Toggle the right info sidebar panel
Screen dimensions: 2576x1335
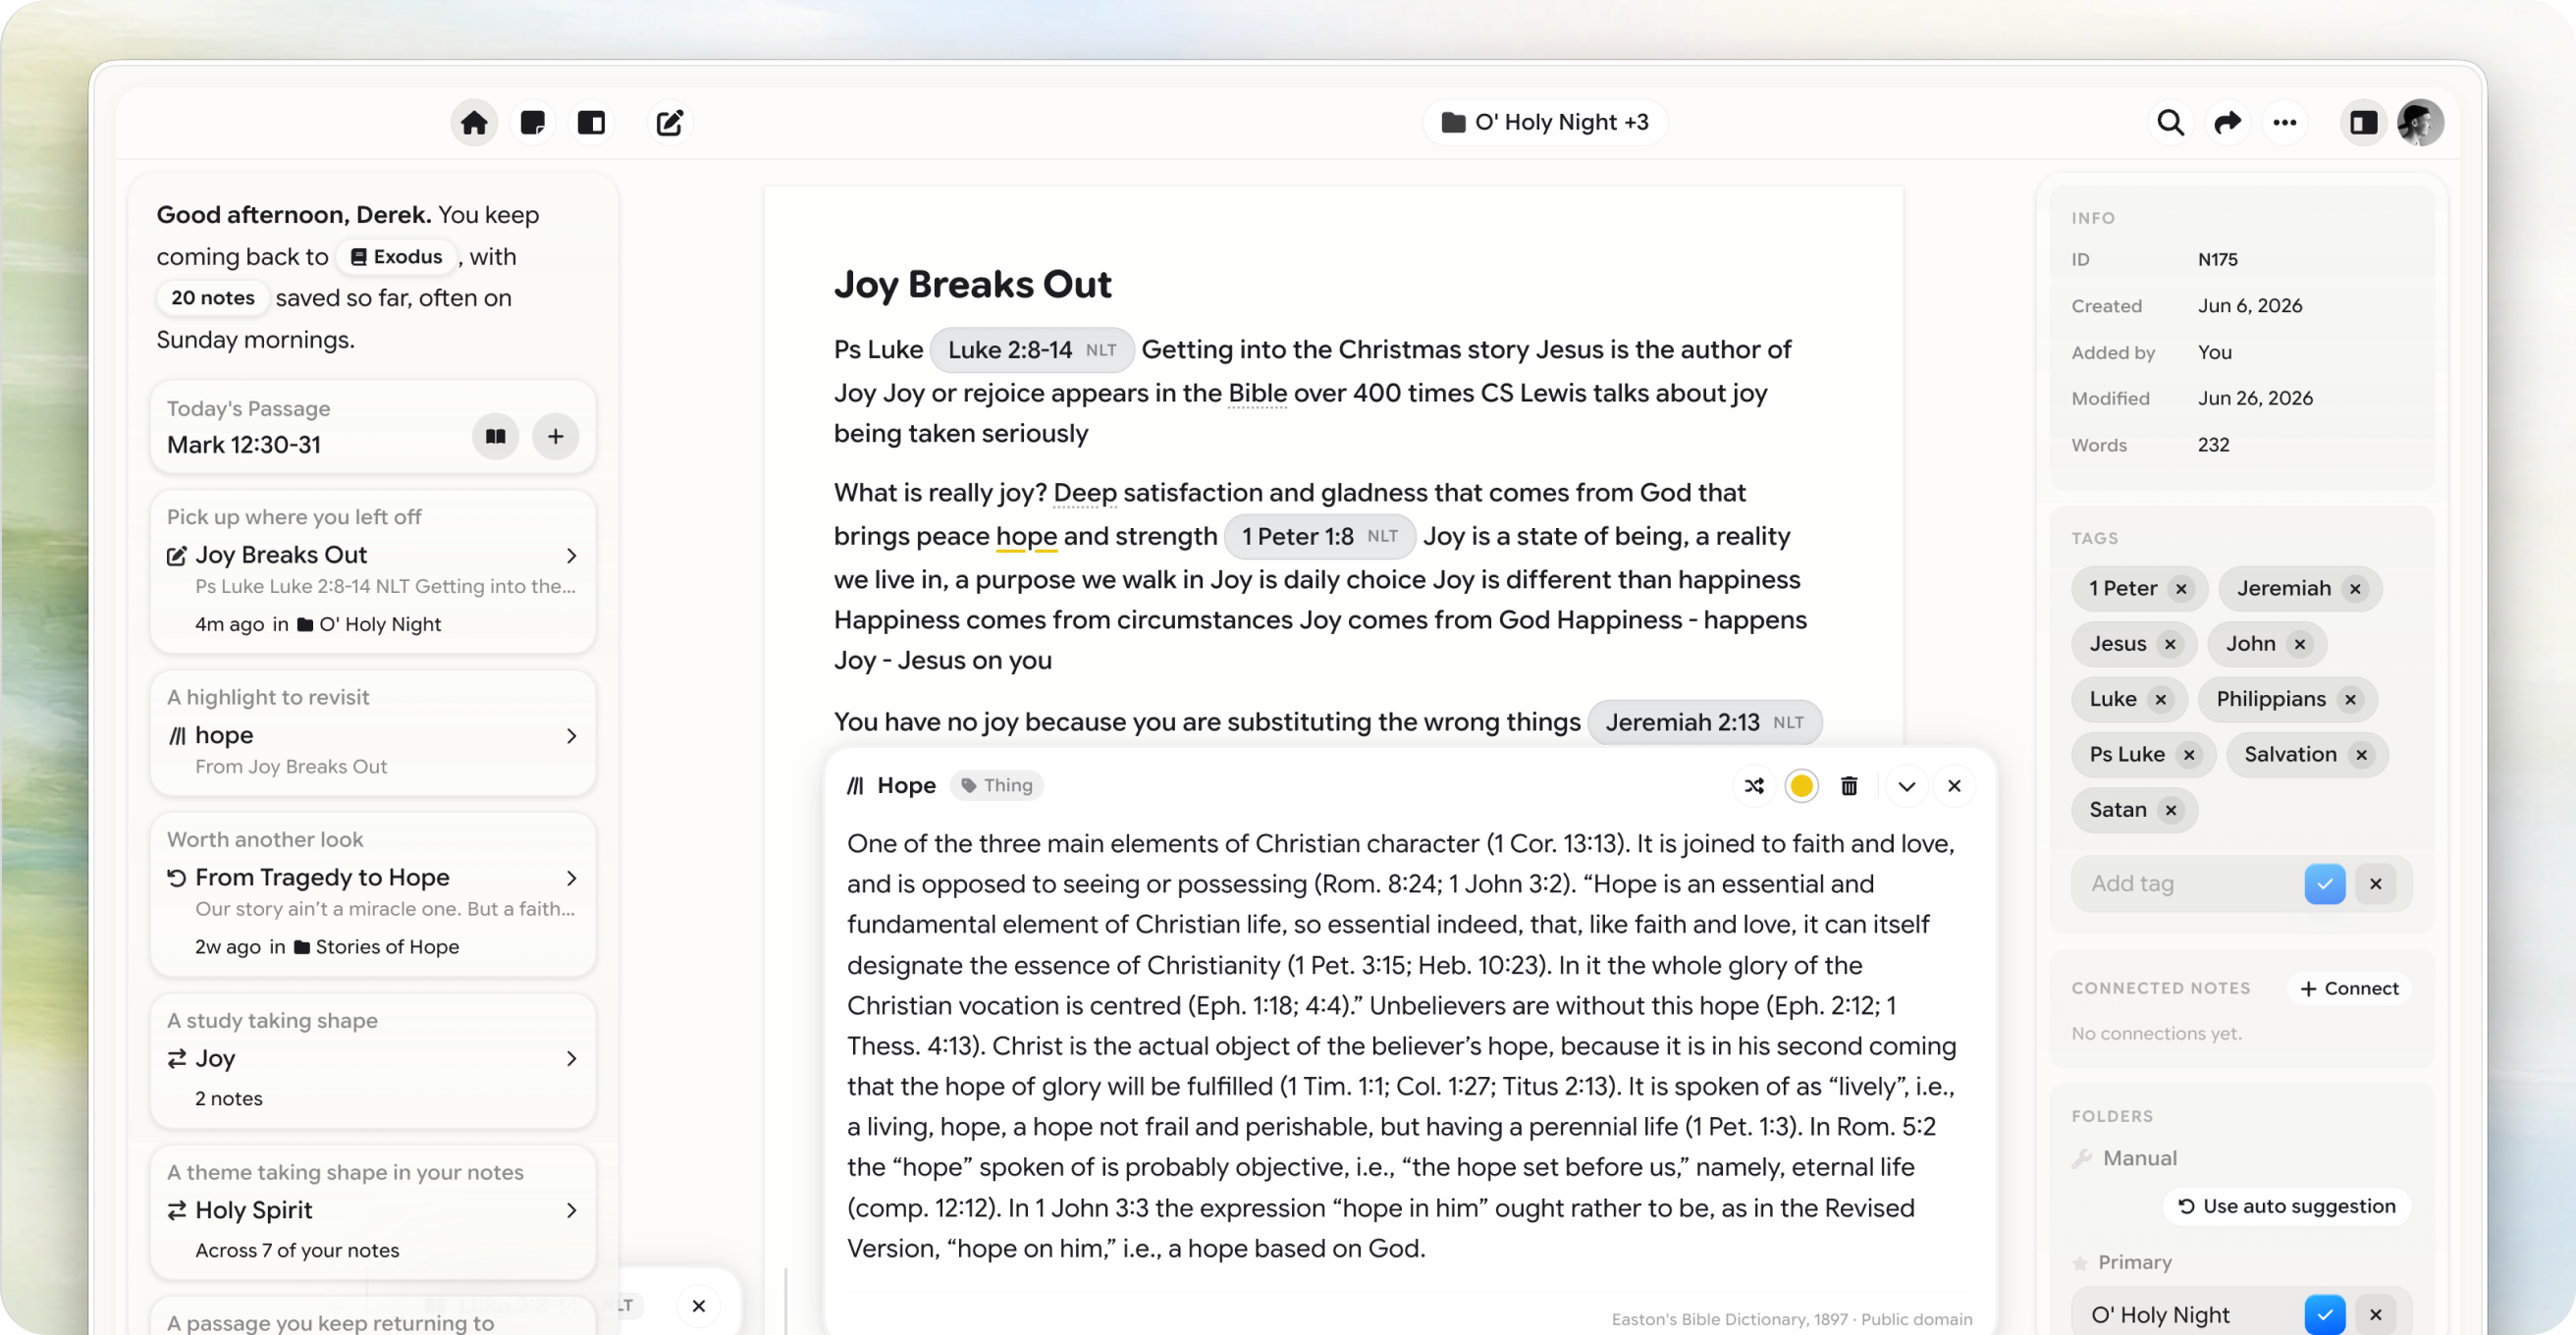click(2363, 122)
